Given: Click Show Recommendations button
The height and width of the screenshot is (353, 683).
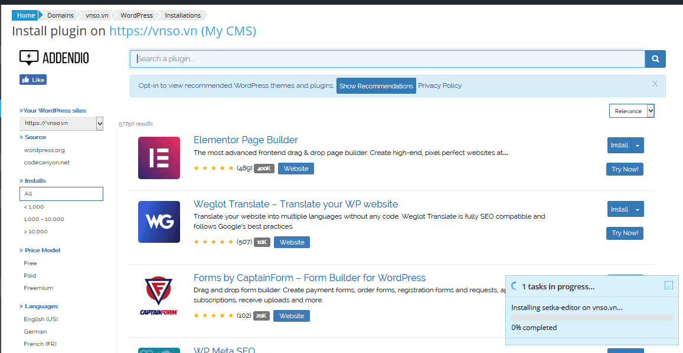Looking at the screenshot, I should tap(376, 86).
